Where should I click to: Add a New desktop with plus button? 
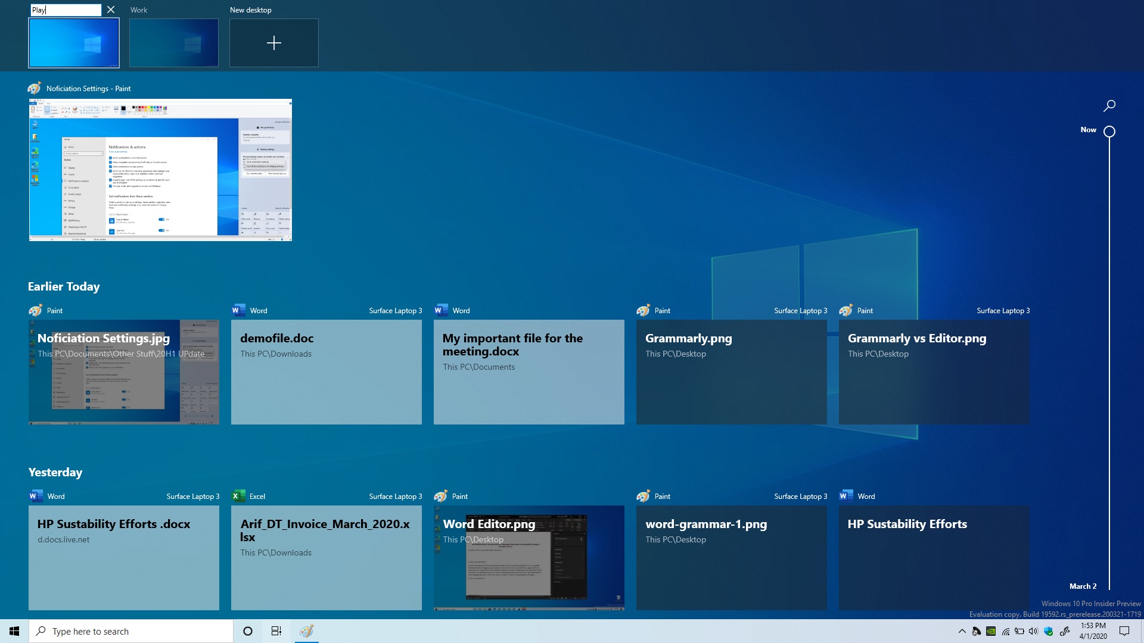[274, 43]
